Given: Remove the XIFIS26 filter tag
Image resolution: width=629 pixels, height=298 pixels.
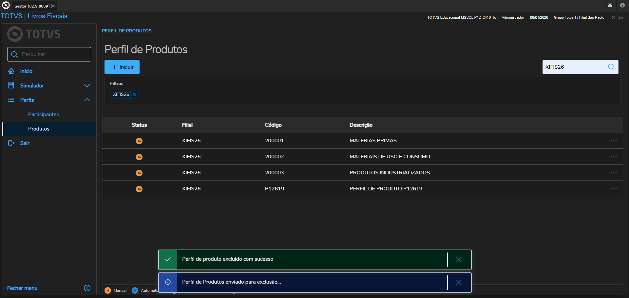Looking at the screenshot, I should pos(135,95).
